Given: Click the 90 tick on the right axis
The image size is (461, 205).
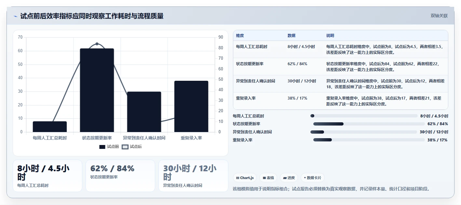Looking at the screenshot, I should click(x=221, y=37).
